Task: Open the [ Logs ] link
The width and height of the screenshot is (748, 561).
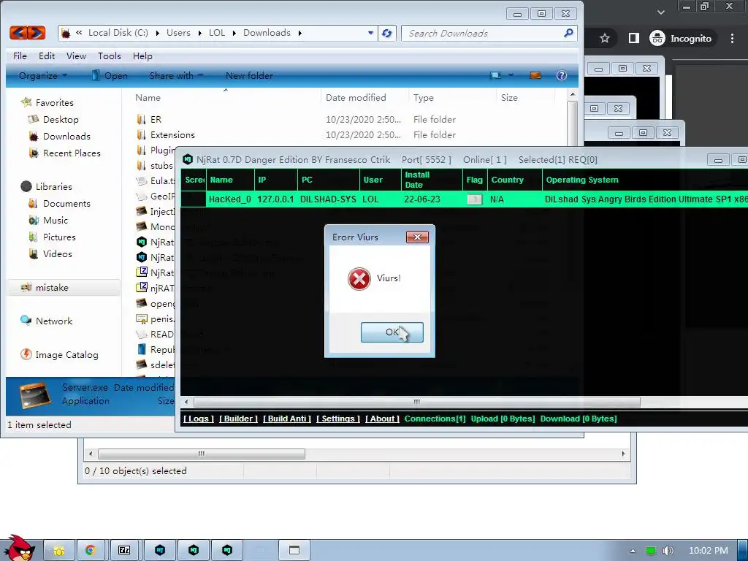Action: [x=199, y=419]
